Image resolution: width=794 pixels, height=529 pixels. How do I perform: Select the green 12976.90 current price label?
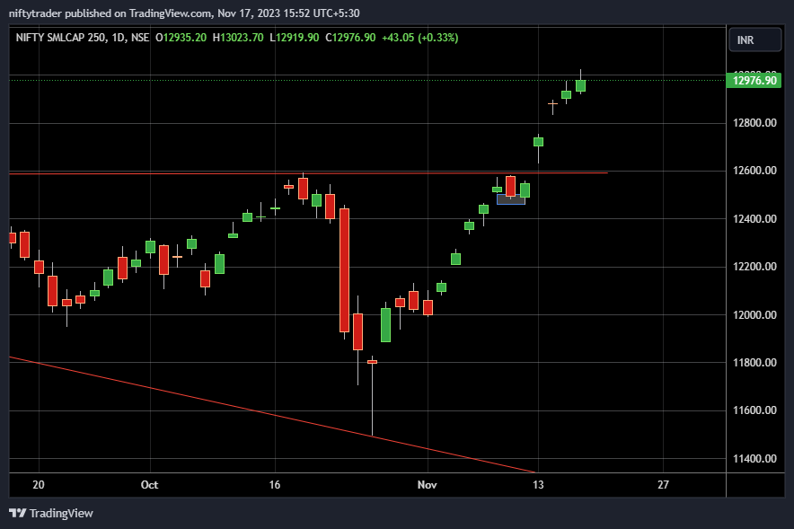(754, 81)
